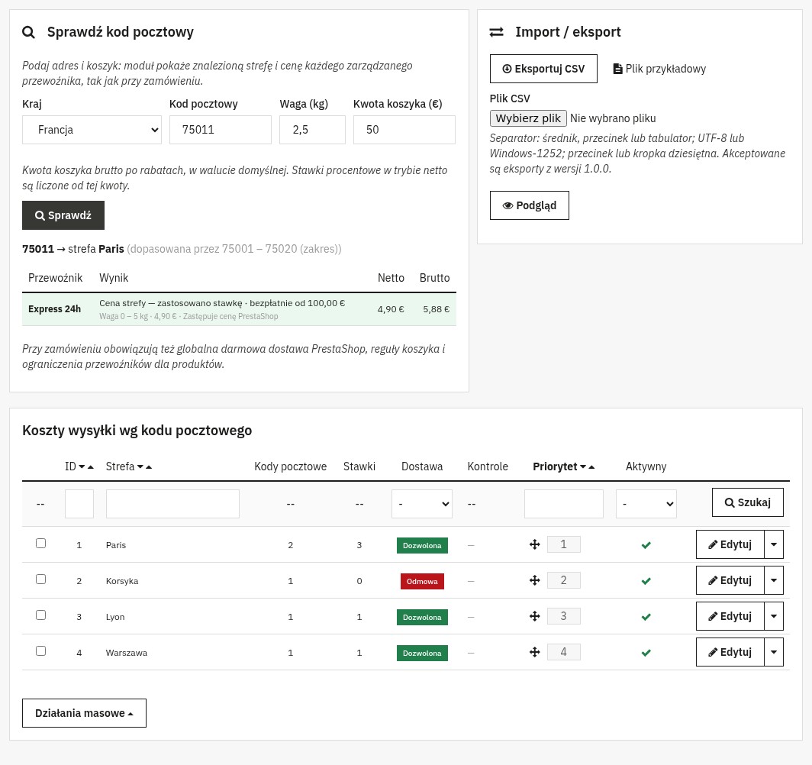Toggle active checkmark for Lyon zone
Viewport: 812px width, 765px height.
[646, 617]
